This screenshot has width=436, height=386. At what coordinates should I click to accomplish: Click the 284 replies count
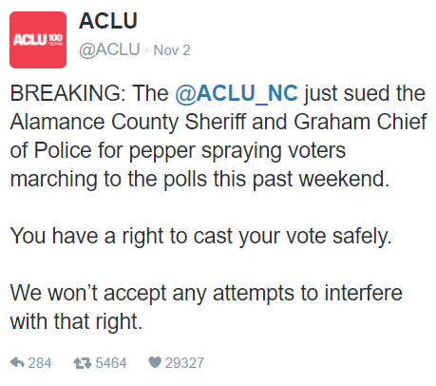pos(40,363)
